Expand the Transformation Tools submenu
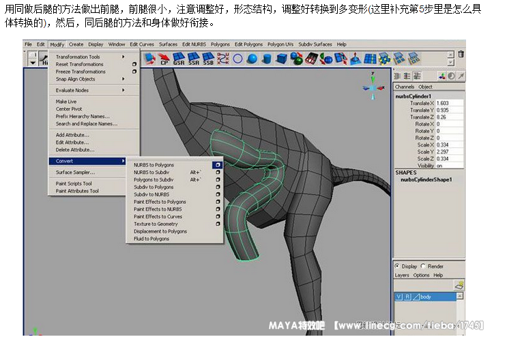Image resolution: width=507 pixels, height=337 pixels. click(124, 57)
